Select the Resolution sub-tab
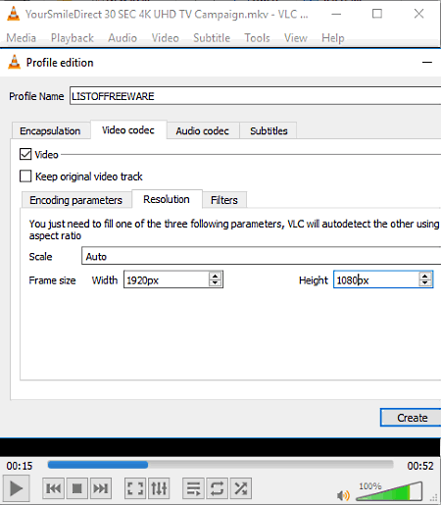This screenshot has height=505, width=441. pos(167,199)
